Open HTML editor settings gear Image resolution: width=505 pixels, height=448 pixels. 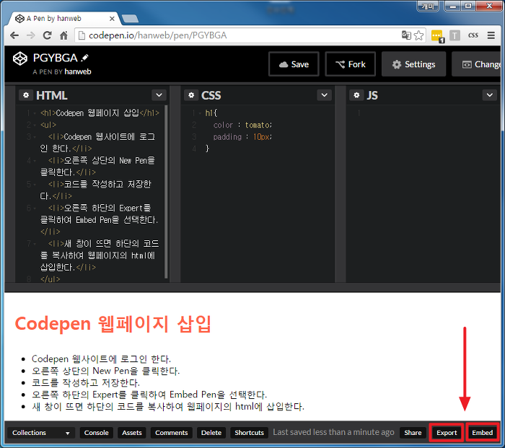[26, 95]
